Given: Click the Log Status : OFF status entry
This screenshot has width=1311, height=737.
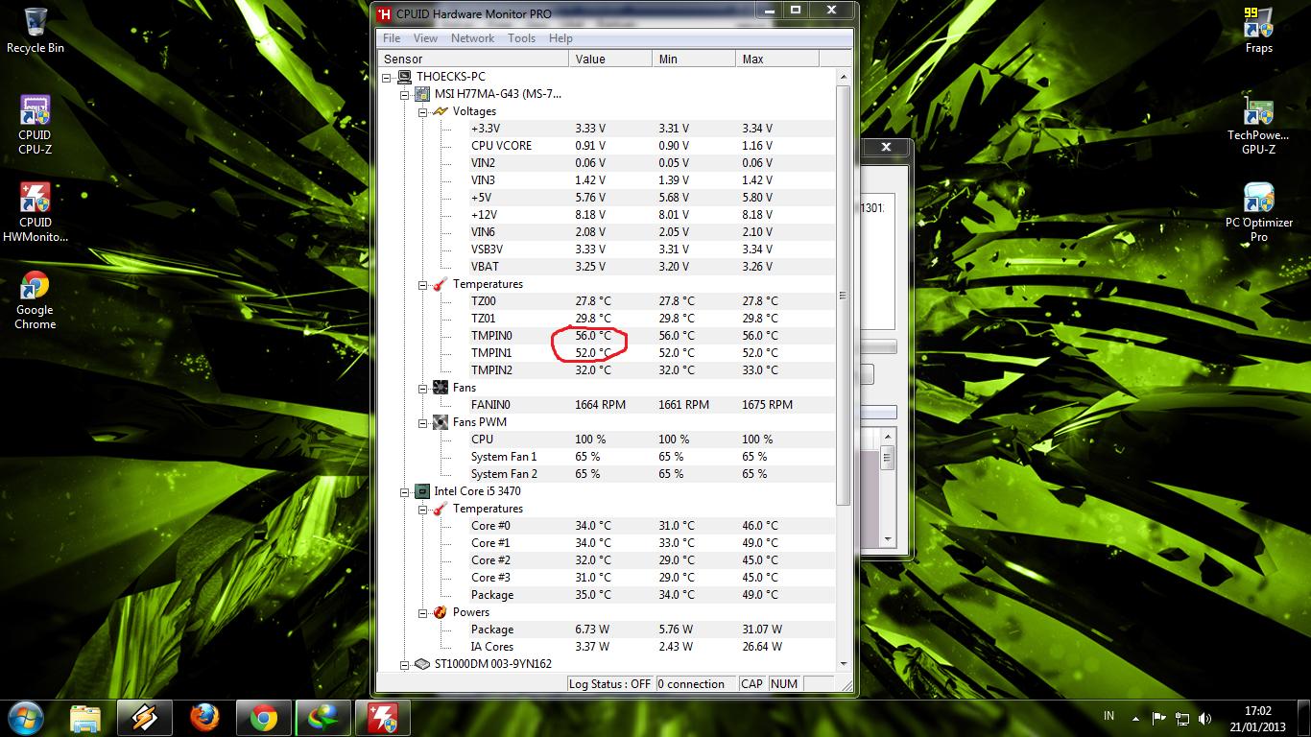Looking at the screenshot, I should pyautogui.click(x=609, y=684).
